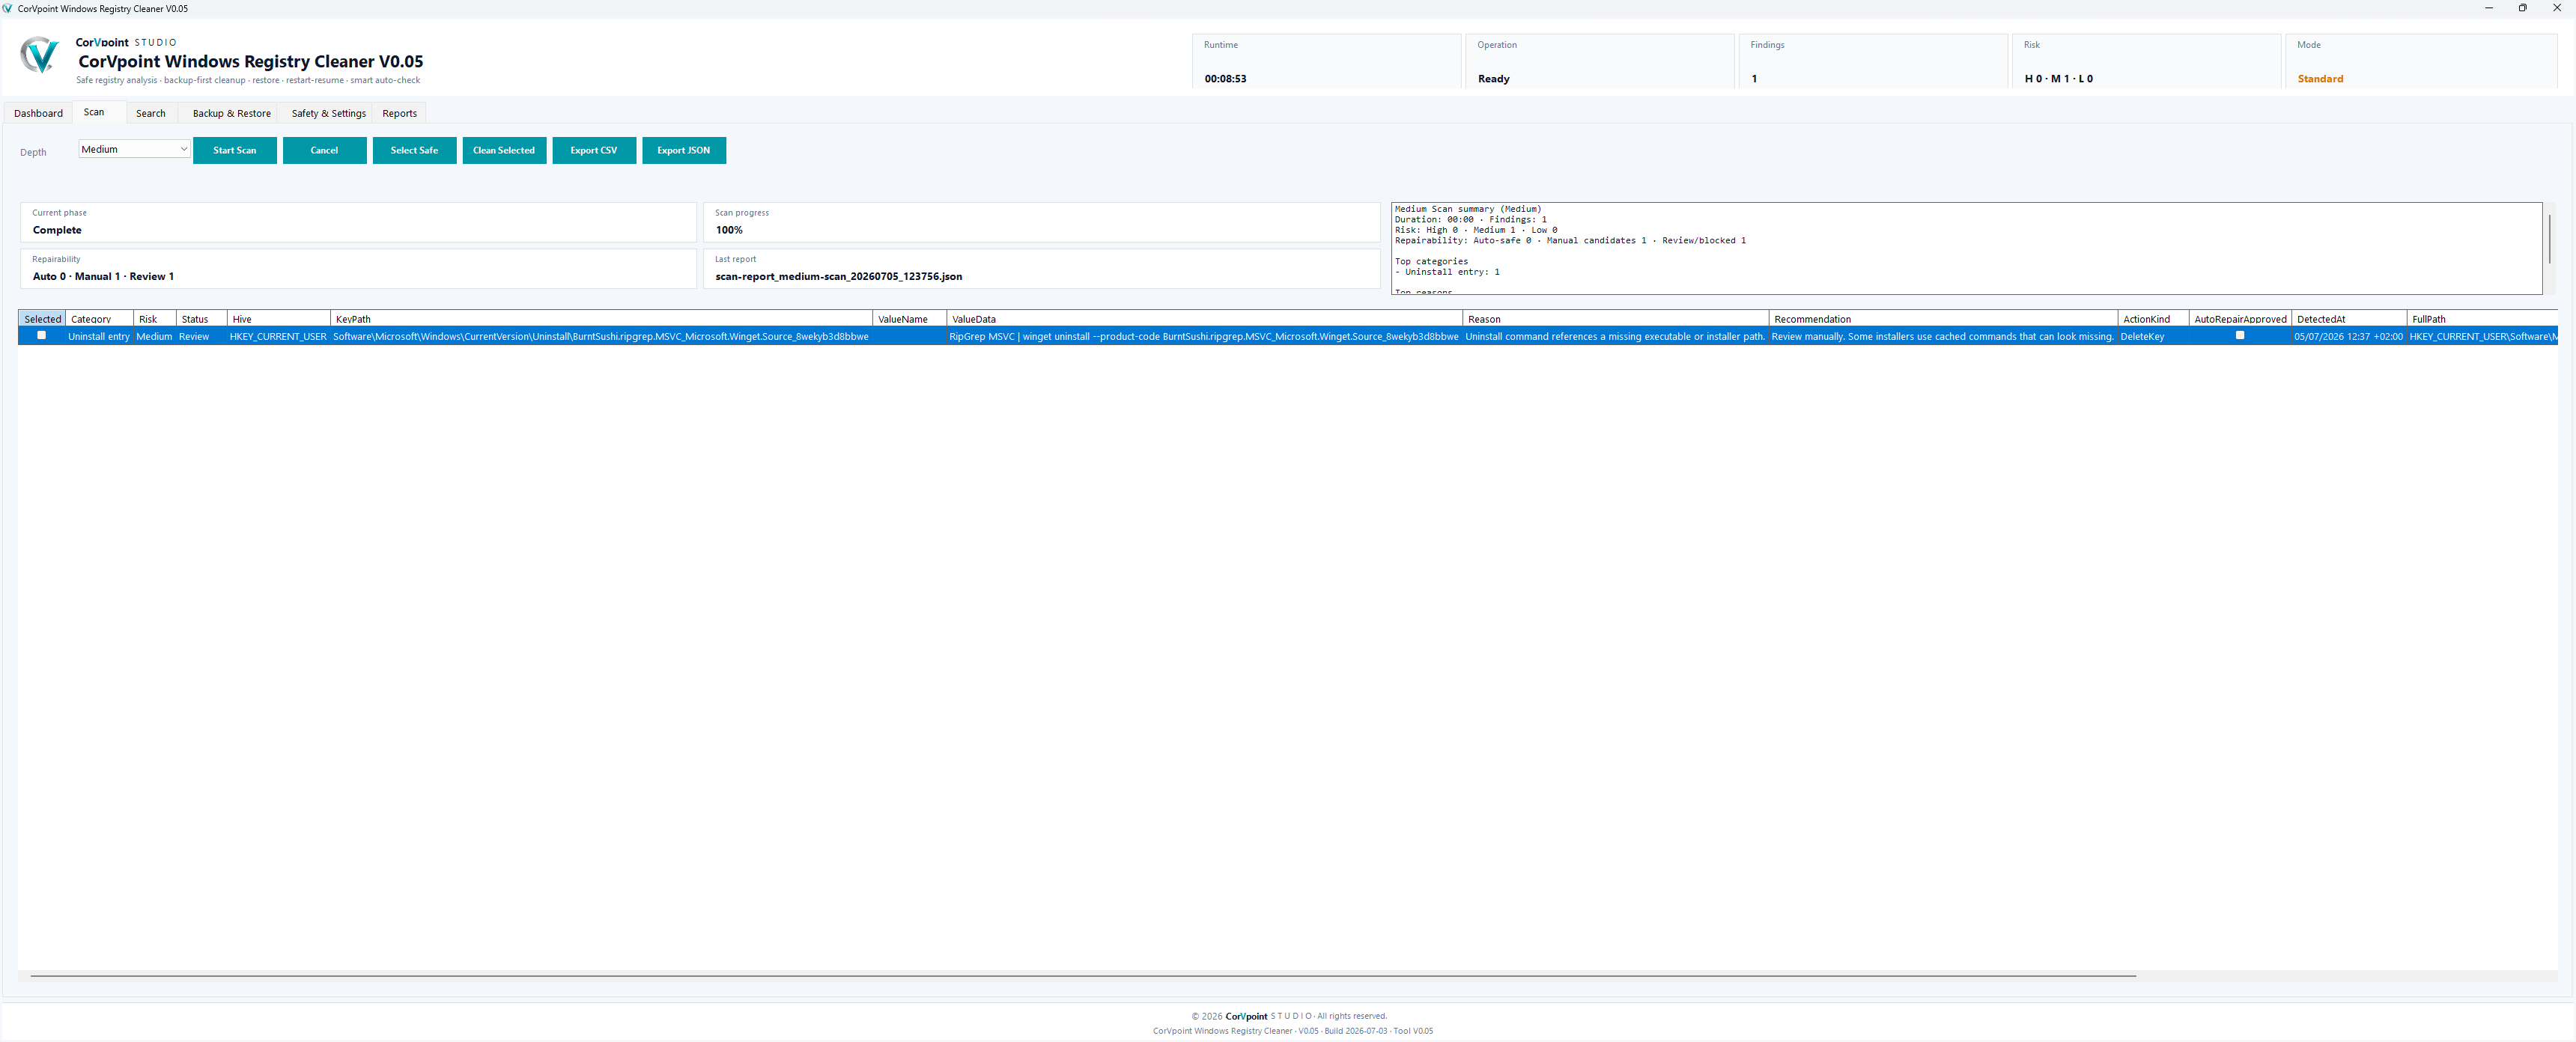Click the Operation status 'Ready'
The image size is (2576, 1042).
point(1493,78)
